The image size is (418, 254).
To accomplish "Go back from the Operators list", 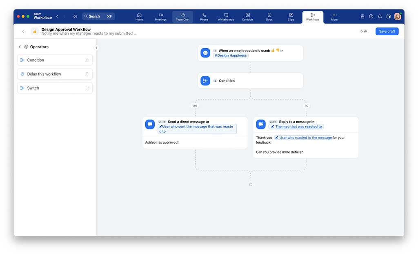I will [x=20, y=47].
